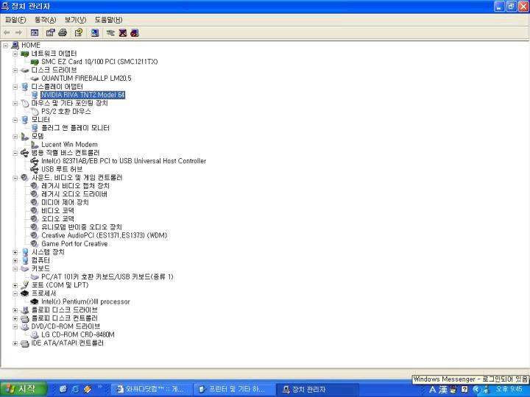This screenshot has height=397, width=530.
Task: Select PC/AT 101키 호환 키보드 entry
Action: (x=107, y=277)
